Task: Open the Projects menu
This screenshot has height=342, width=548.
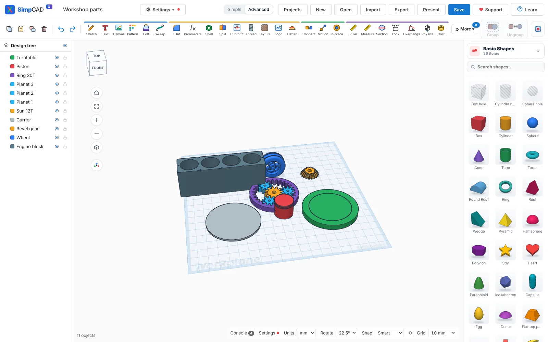Action: (x=293, y=10)
